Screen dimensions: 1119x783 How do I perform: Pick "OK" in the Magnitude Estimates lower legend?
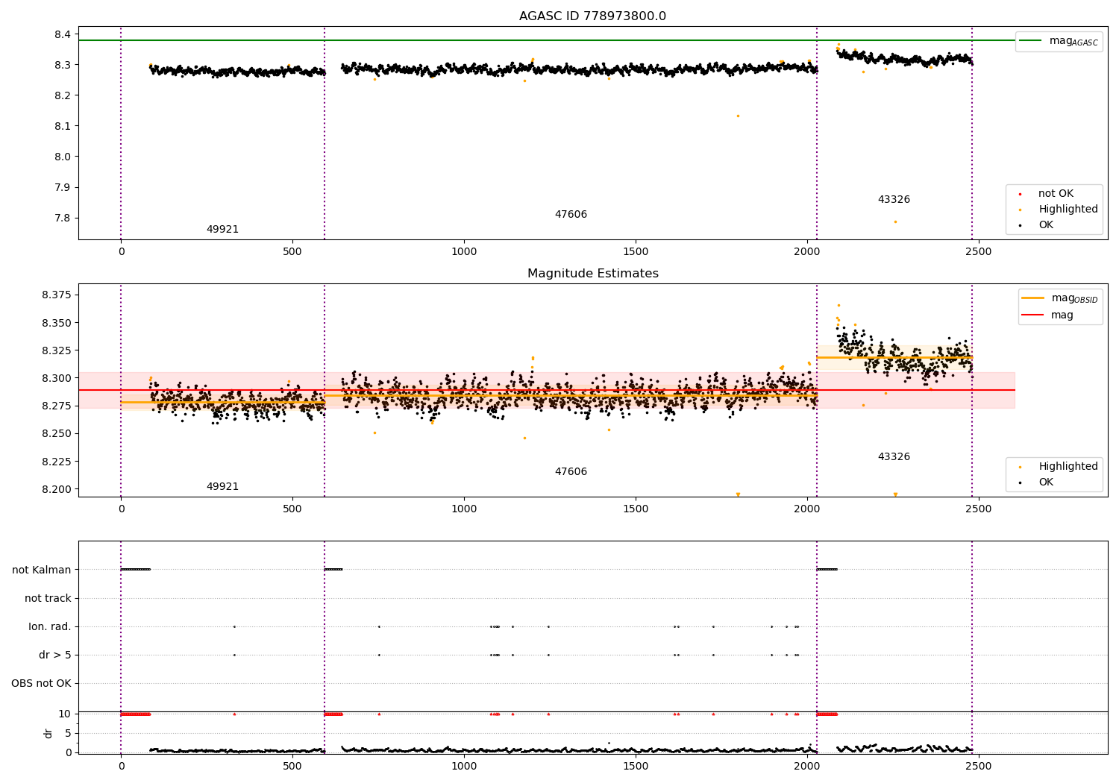(x=1046, y=482)
